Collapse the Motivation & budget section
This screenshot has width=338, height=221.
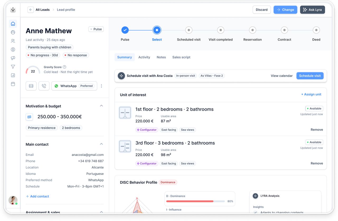pos(101,106)
